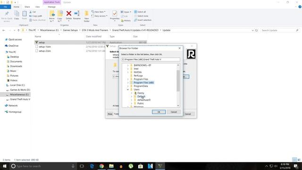Switch to the View ribbon tab
This screenshot has width=302, height=170.
37,7
